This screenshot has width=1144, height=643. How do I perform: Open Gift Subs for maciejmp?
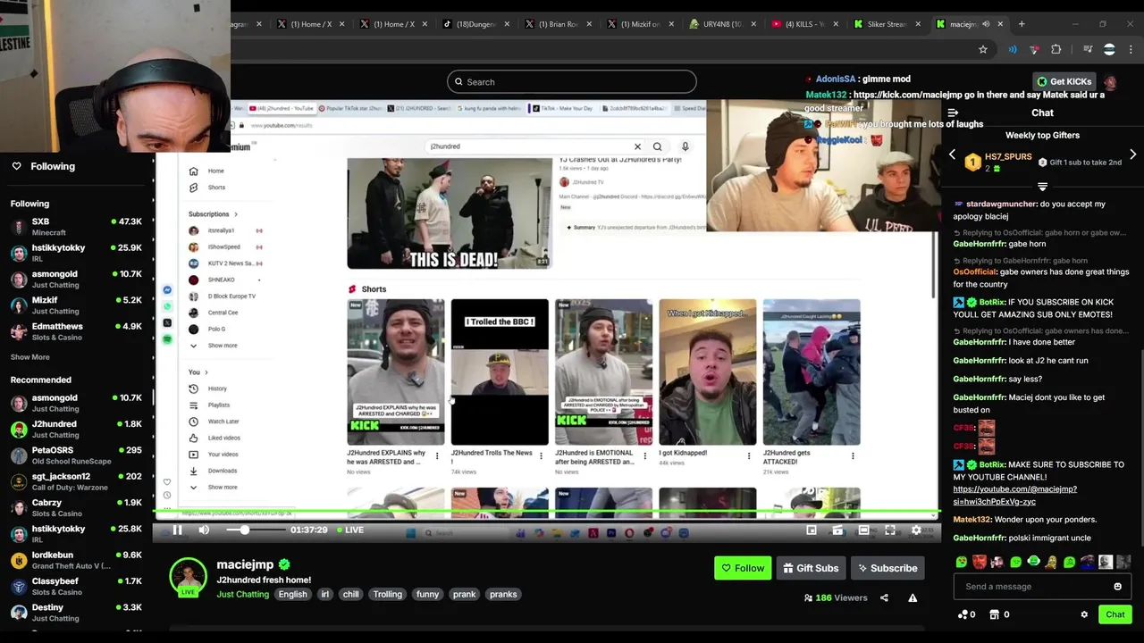click(811, 568)
